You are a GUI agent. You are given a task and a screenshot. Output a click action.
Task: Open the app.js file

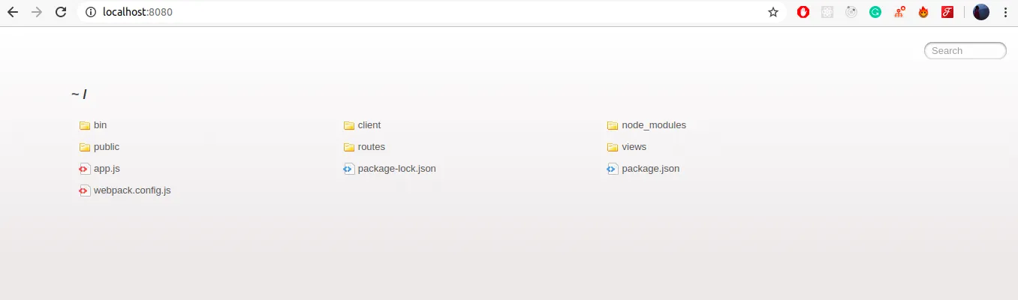click(x=106, y=169)
